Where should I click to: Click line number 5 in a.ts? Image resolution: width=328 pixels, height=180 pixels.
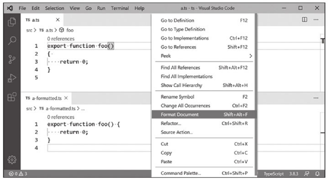pyautogui.click(x=36, y=77)
